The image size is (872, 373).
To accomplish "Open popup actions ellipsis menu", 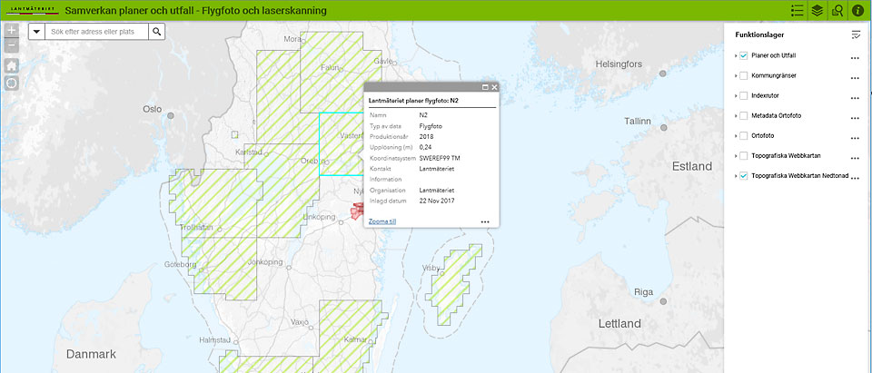I will click(485, 221).
